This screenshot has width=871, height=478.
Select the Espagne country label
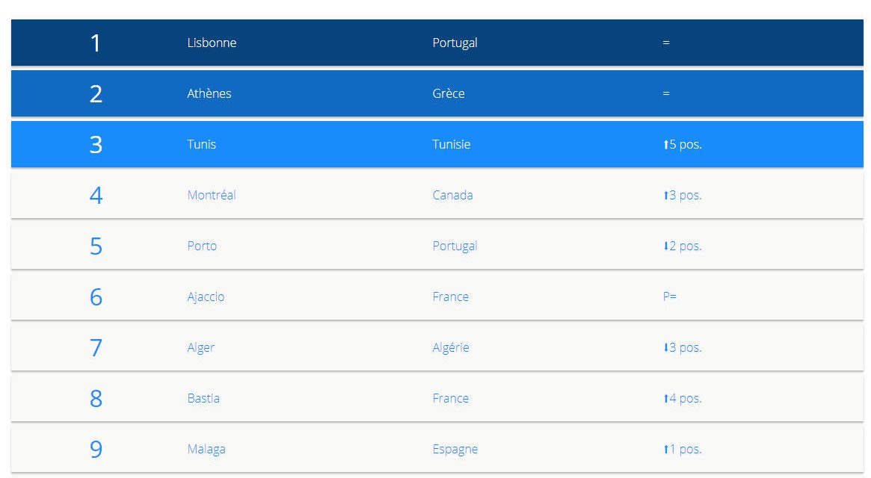455,450
